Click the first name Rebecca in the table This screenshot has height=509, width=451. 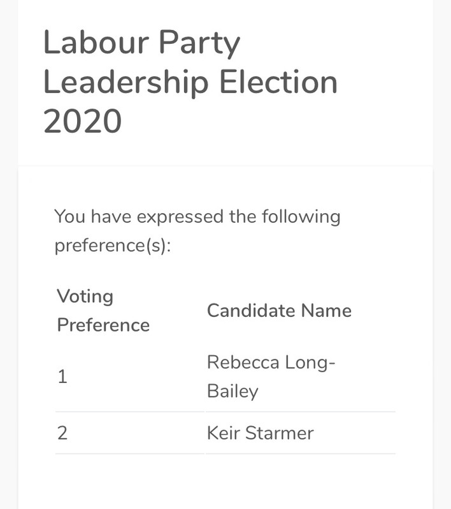(x=243, y=362)
